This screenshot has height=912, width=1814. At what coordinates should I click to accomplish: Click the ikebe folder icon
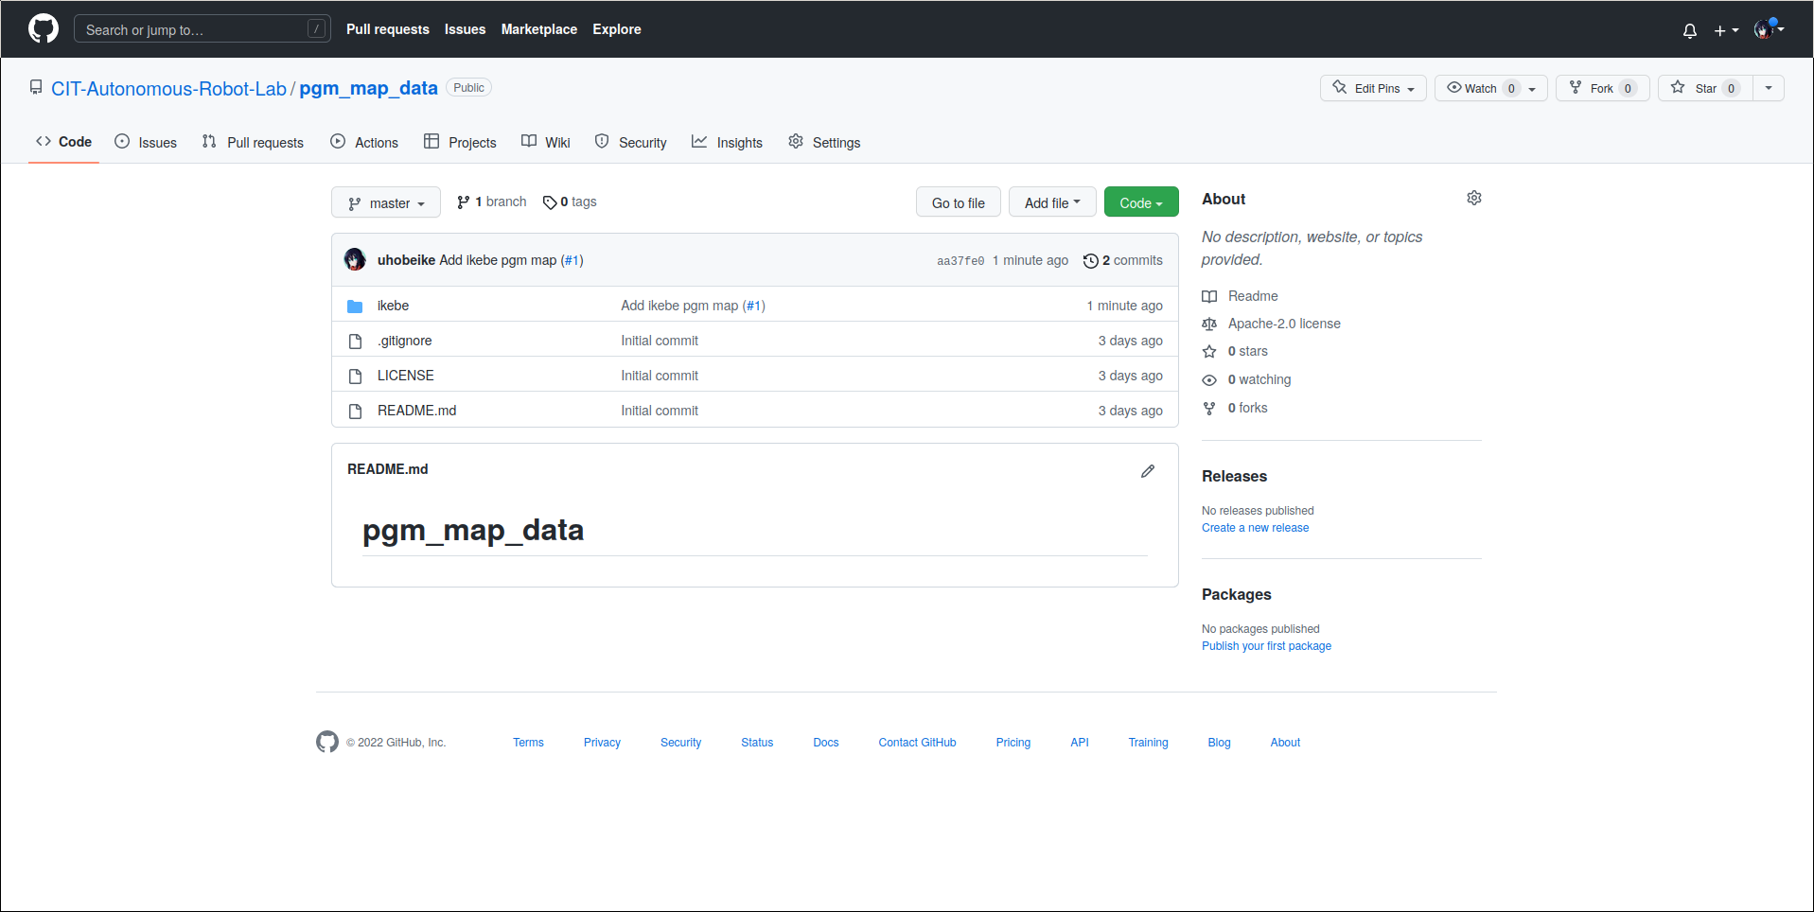click(355, 306)
